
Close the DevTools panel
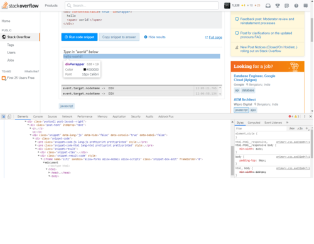[x=310, y=116]
